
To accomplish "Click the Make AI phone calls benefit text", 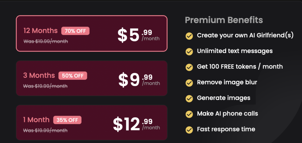I will pos(227,114).
